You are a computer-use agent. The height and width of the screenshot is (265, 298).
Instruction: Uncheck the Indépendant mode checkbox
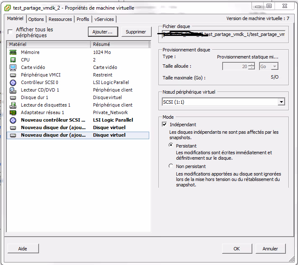(x=165, y=125)
